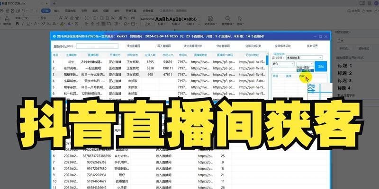
Task: Click the text highlight color icon
Action: (x=62, y=24)
